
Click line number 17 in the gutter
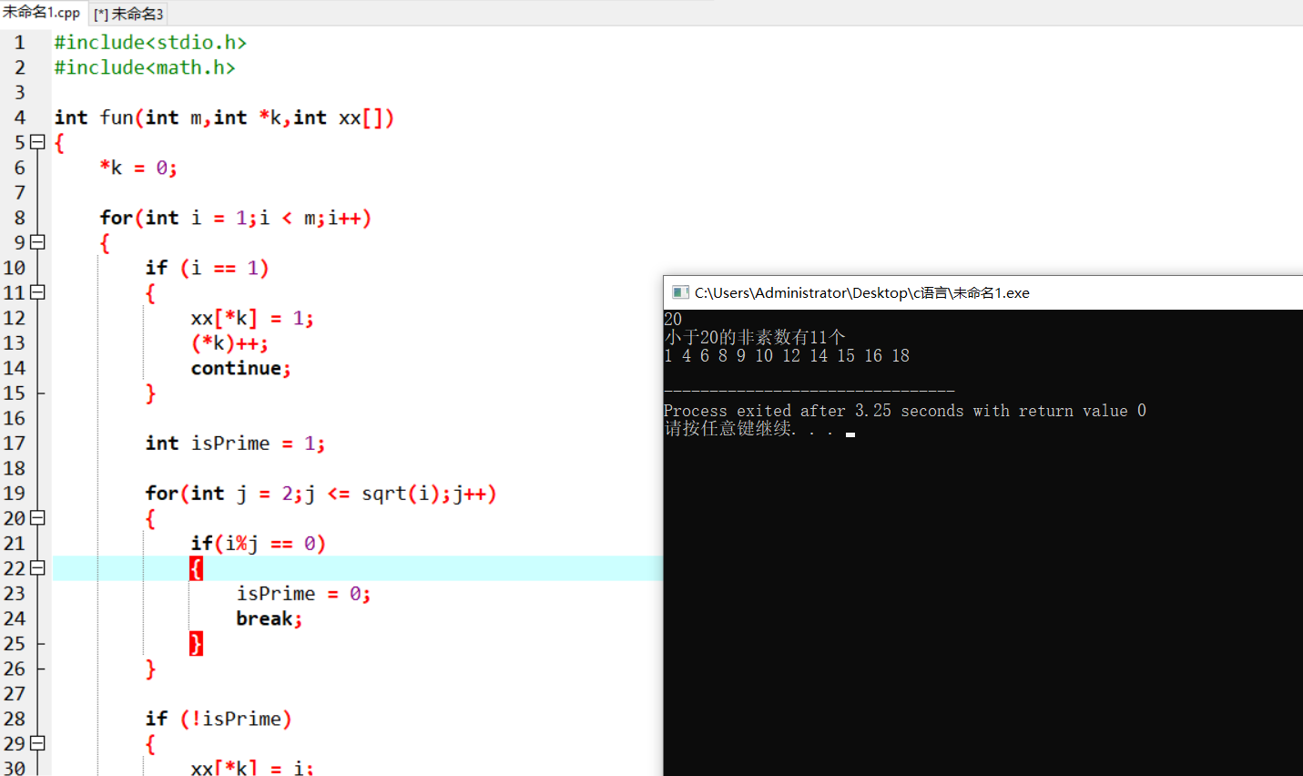click(15, 444)
